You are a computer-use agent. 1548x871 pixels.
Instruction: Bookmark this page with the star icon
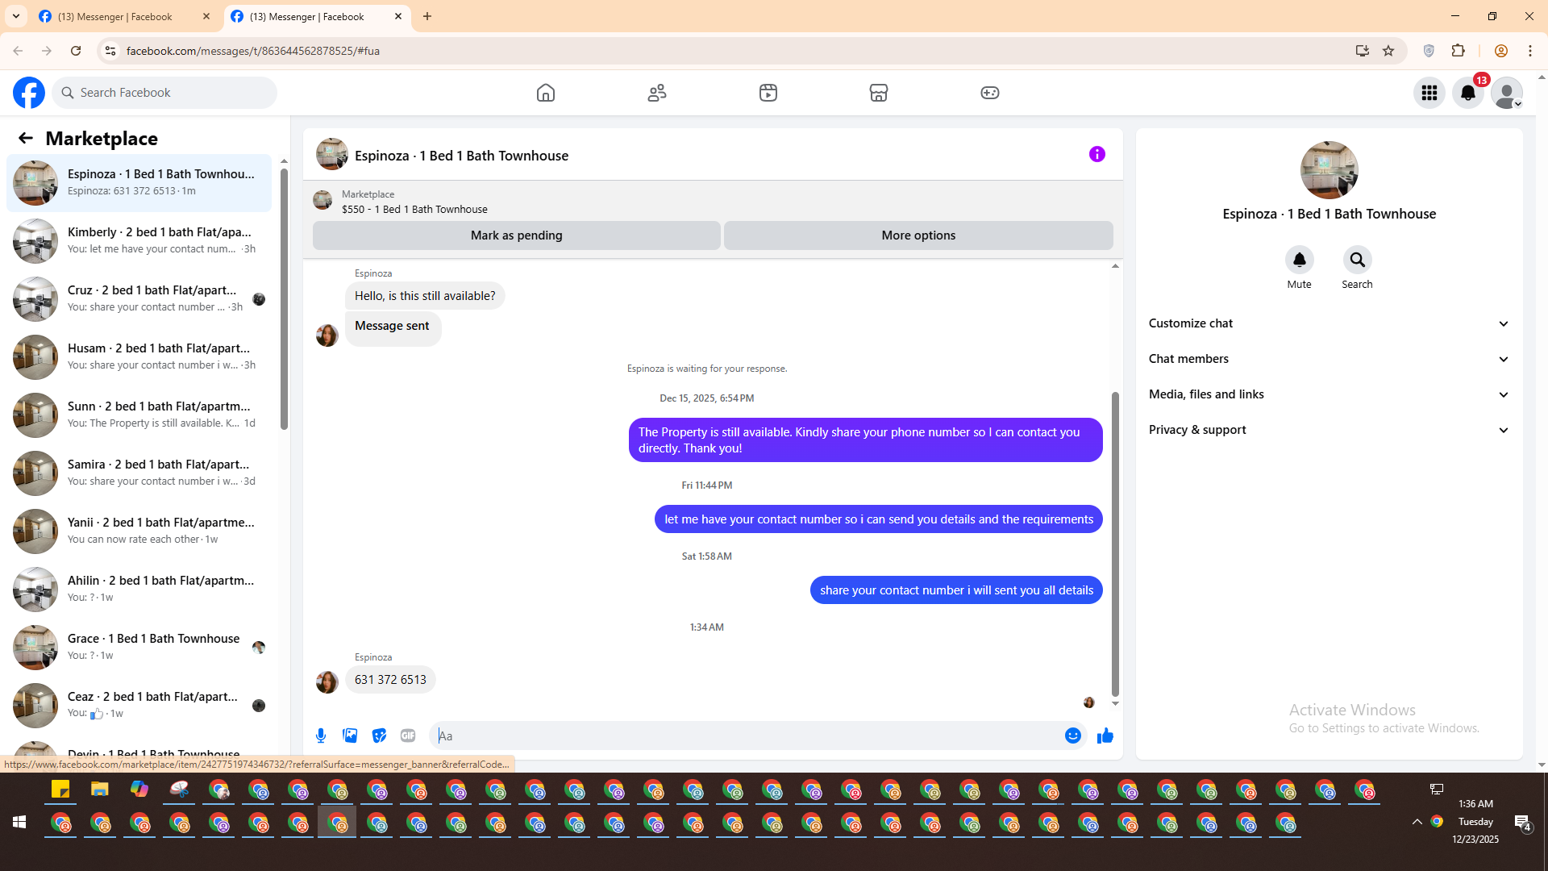pos(1388,51)
